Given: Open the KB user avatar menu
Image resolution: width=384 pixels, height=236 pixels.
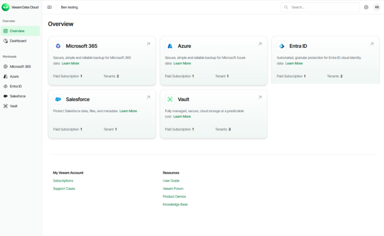Looking at the screenshot, I should 377,7.
